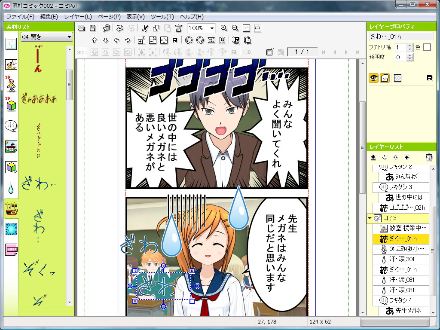This screenshot has height=330, width=440.
Task: Move layer to top using the up-arrow button
Action: click(x=407, y=157)
